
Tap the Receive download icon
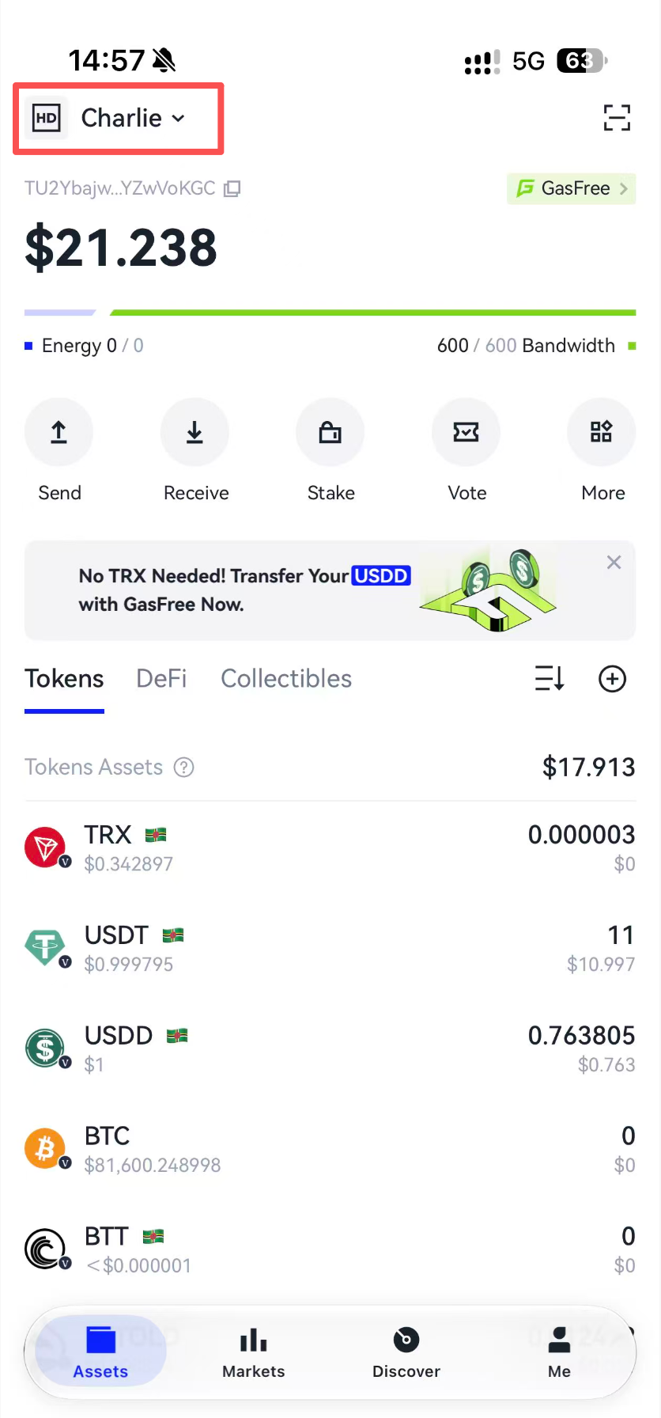point(195,432)
